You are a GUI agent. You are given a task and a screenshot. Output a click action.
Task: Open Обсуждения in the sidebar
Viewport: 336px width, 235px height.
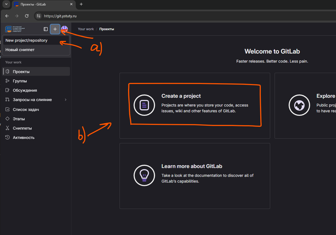click(36, 90)
